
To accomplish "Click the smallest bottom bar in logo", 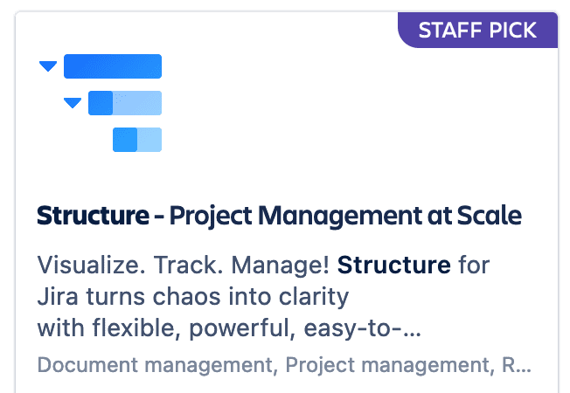I will click(x=137, y=140).
